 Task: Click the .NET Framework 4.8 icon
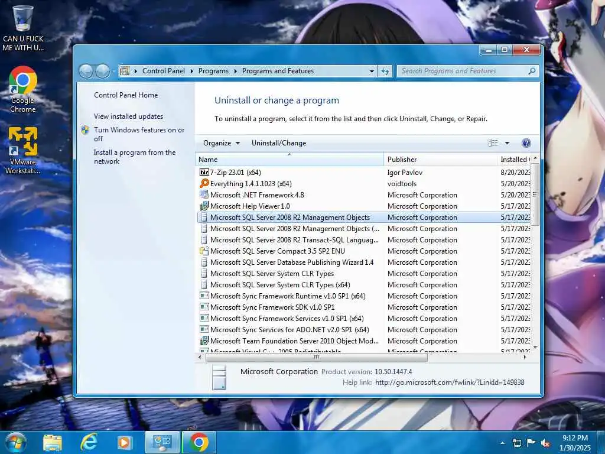pyautogui.click(x=204, y=194)
